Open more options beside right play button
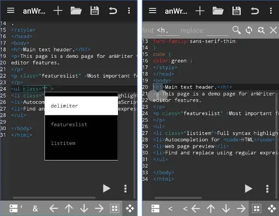 [267, 189]
